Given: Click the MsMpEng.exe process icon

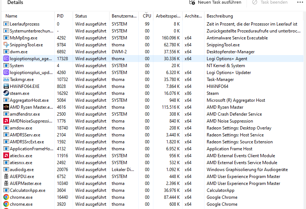Looking at the screenshot, I should tap(6, 38).
